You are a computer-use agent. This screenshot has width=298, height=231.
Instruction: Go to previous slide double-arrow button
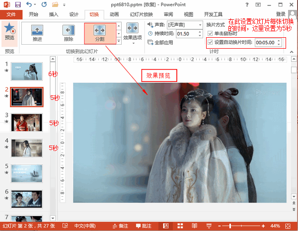click(x=294, y=203)
